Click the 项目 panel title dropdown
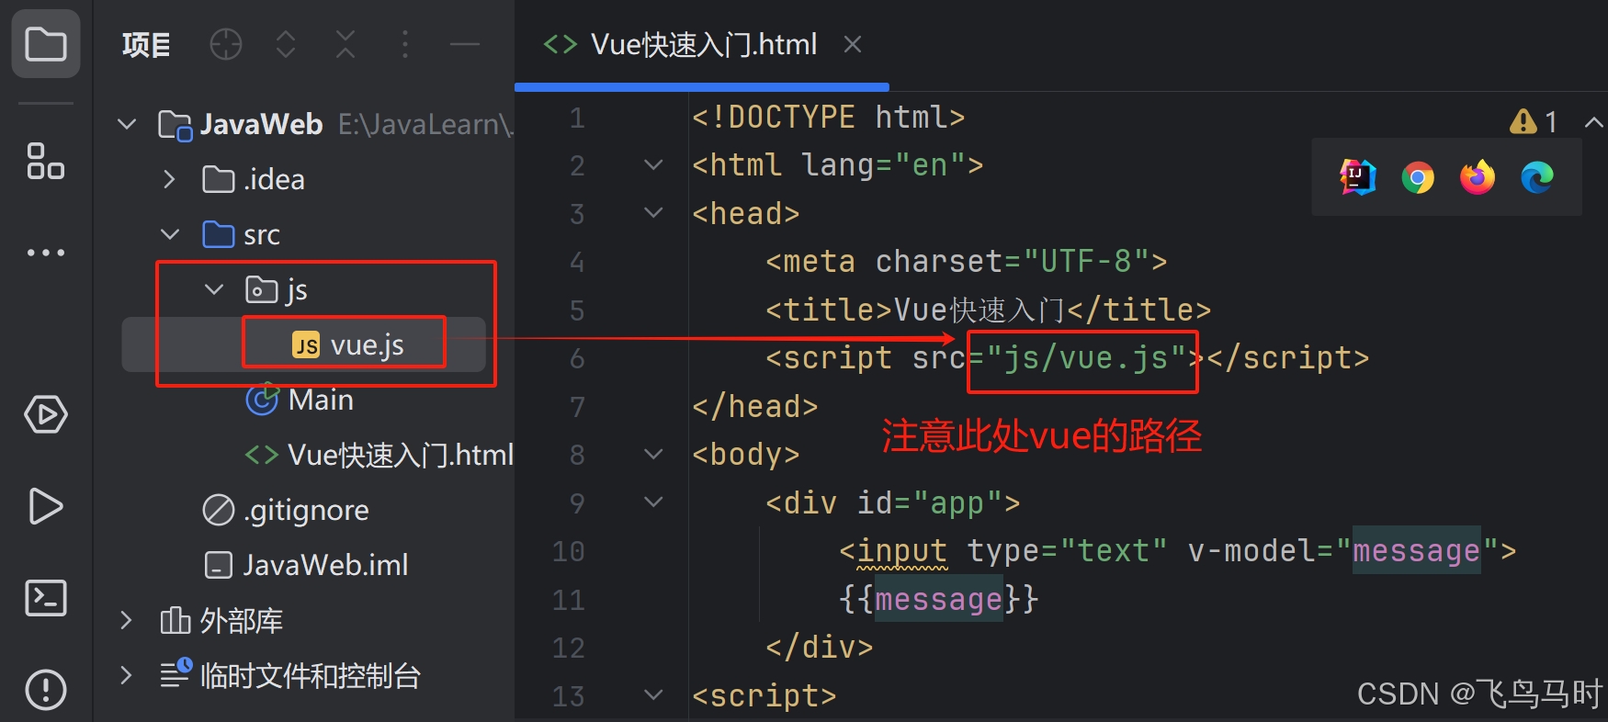1608x722 pixels. 146,44
